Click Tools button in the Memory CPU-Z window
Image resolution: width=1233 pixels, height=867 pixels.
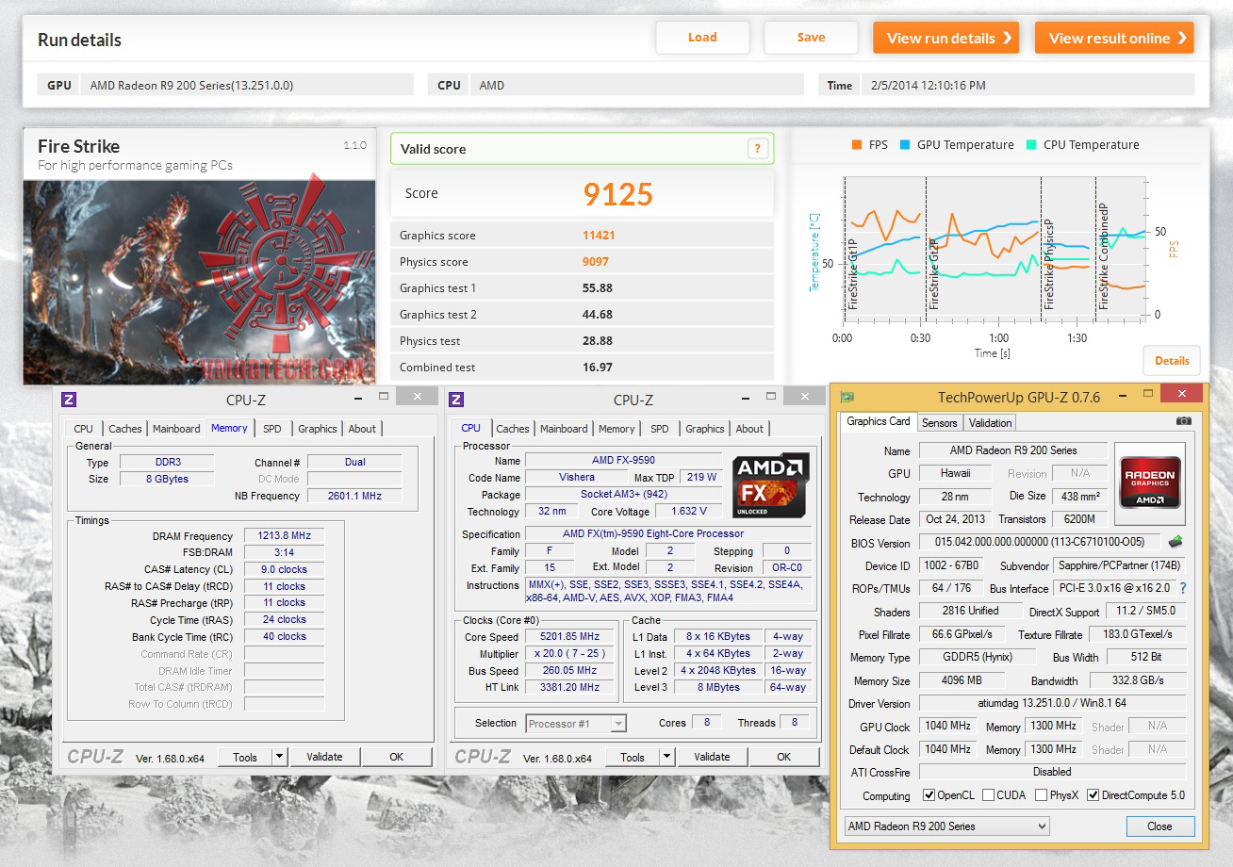(245, 757)
